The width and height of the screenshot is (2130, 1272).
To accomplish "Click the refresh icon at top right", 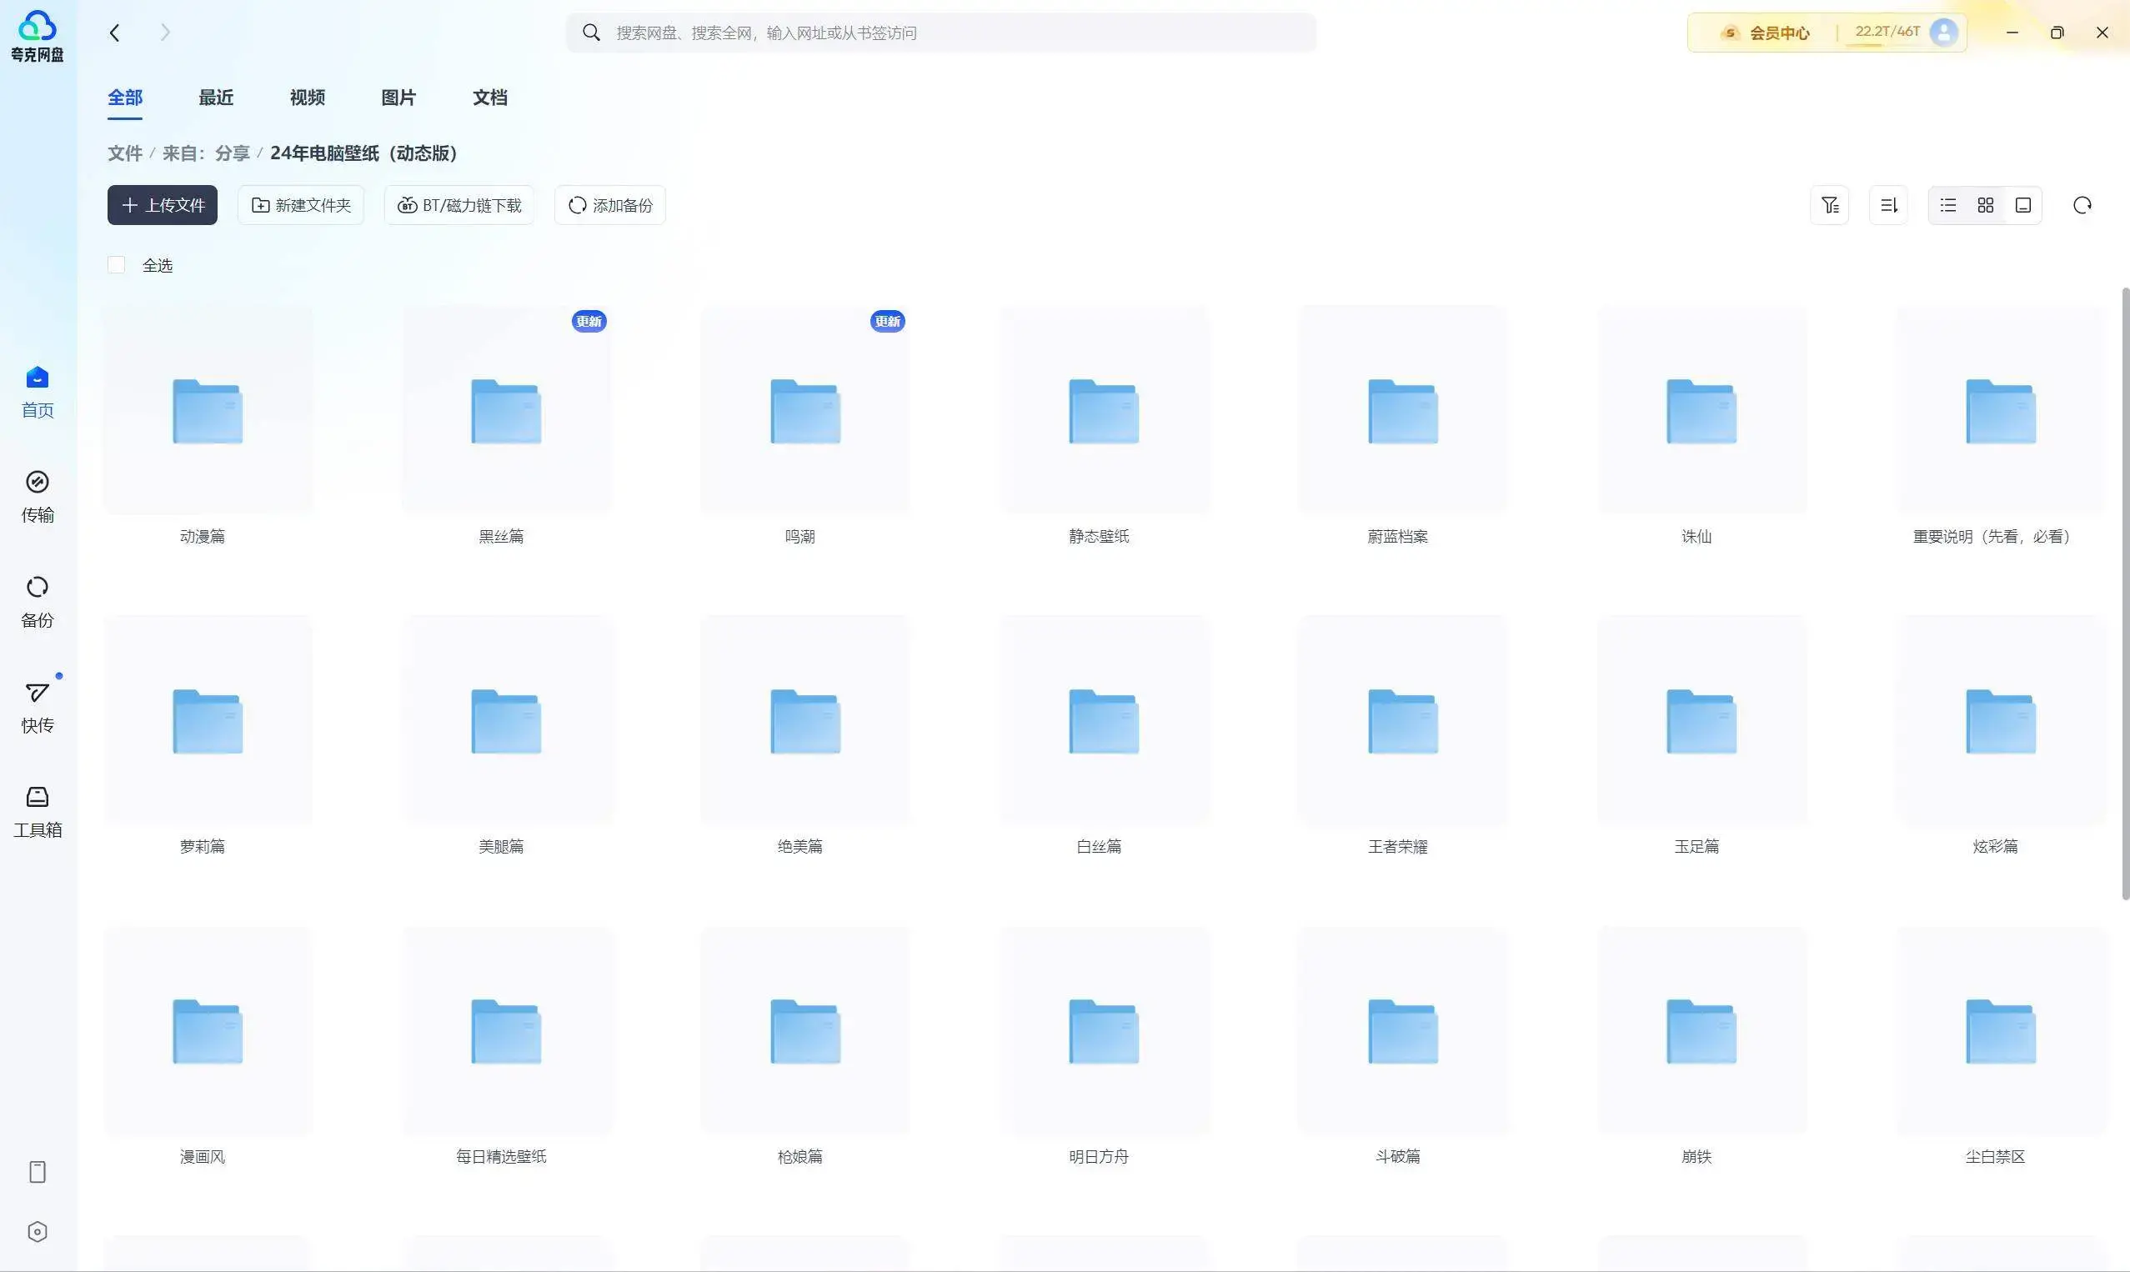I will (x=2081, y=206).
